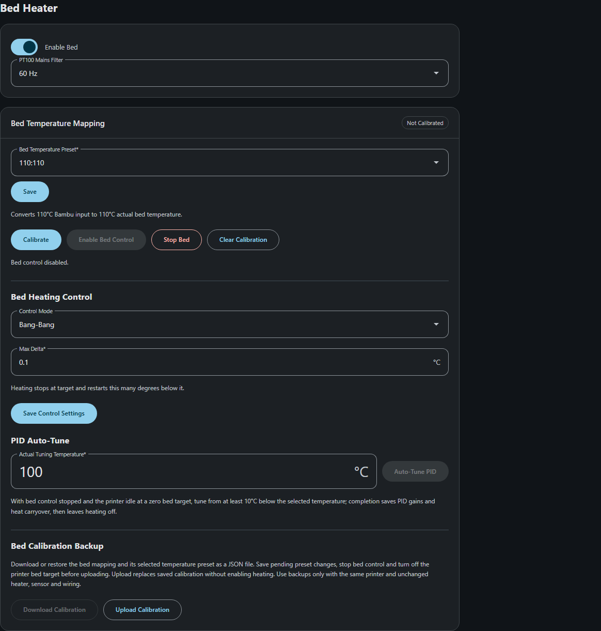
Task: Focus the Max Delta input field
Action: (229, 362)
